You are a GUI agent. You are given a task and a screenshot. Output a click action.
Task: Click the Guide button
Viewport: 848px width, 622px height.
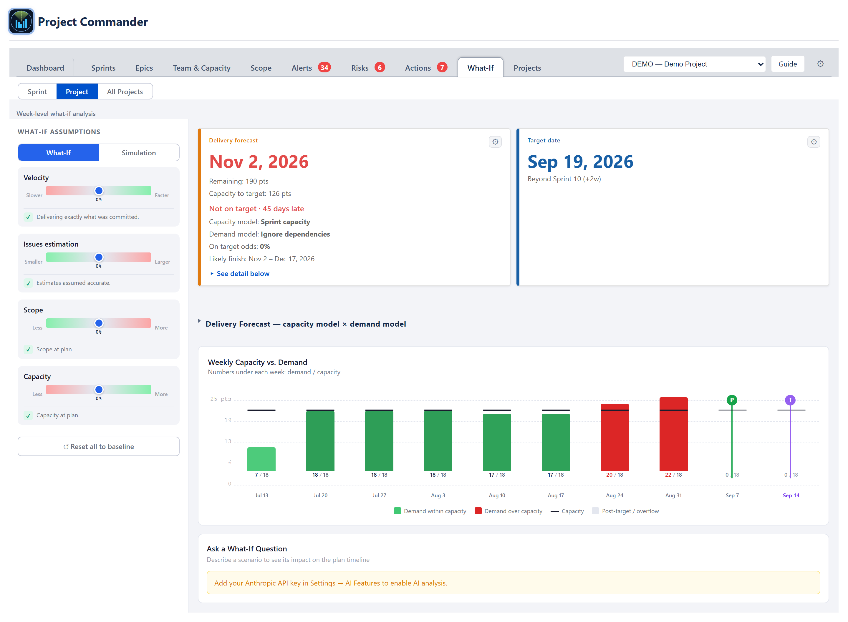click(x=787, y=64)
